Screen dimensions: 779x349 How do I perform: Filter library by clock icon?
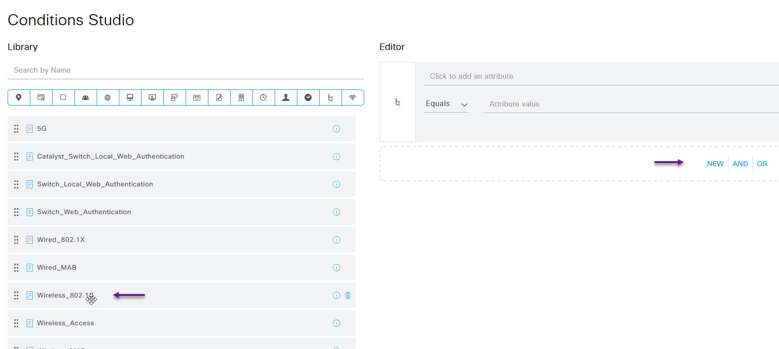click(x=264, y=97)
